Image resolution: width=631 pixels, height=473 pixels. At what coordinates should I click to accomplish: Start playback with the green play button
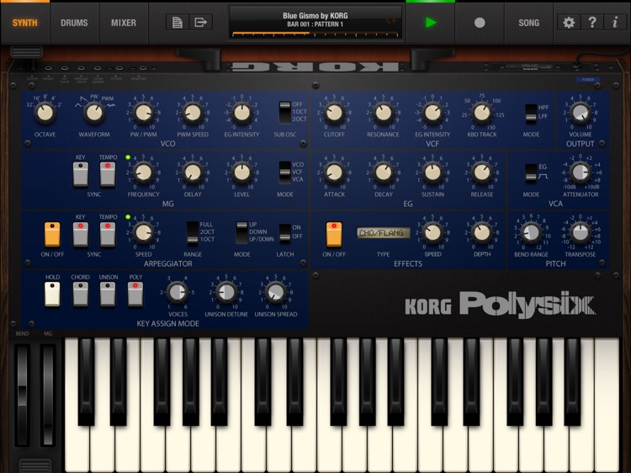[x=431, y=23]
